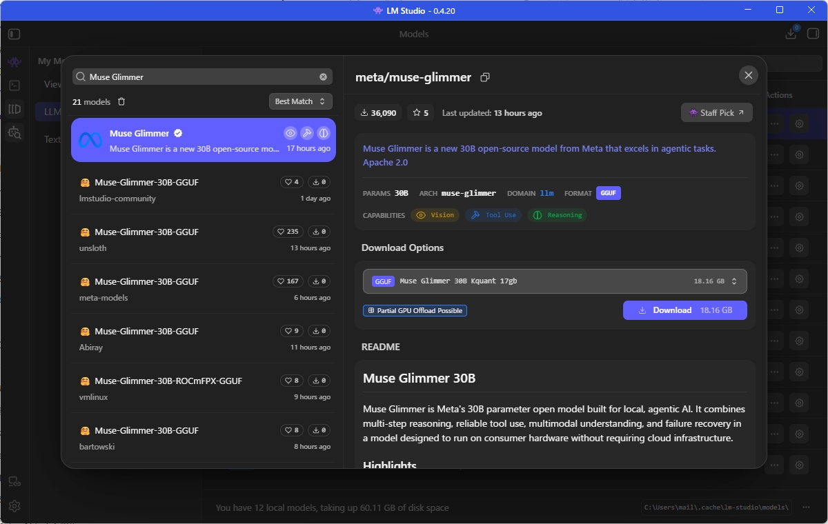
Task: Click the magnifier icon in search field
Action: tap(81, 77)
